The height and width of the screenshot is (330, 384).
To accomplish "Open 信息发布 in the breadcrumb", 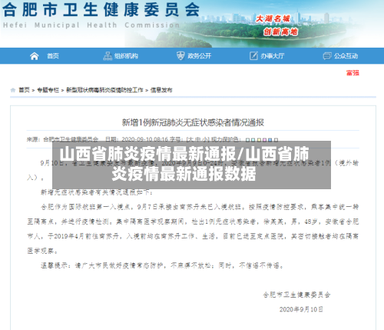I will tap(161, 90).
